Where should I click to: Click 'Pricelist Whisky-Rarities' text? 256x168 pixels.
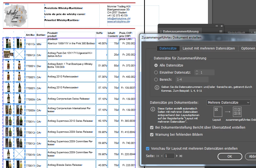61,20
